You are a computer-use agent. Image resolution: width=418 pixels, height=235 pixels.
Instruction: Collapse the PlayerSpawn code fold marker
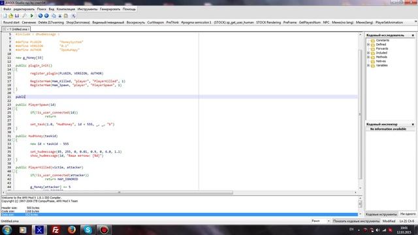14,109
